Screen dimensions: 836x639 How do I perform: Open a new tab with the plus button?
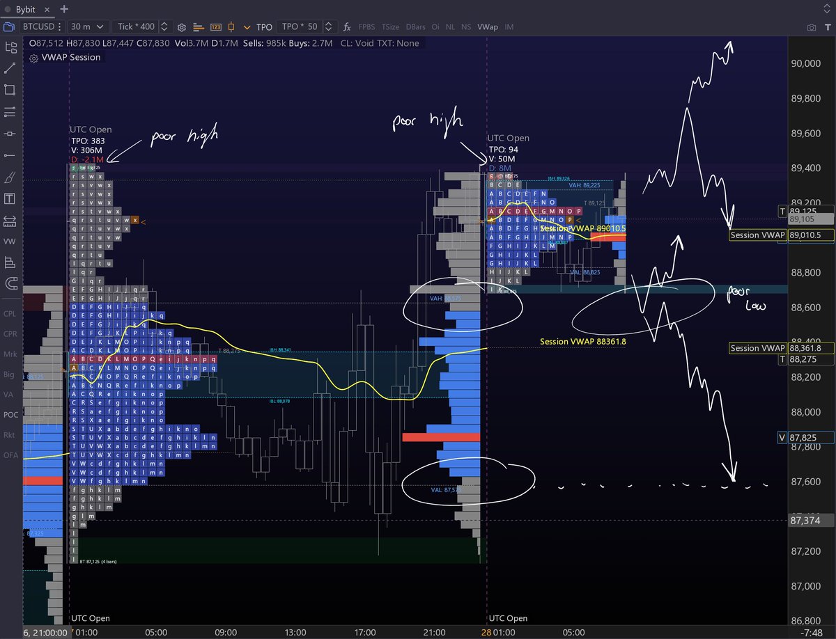click(63, 10)
